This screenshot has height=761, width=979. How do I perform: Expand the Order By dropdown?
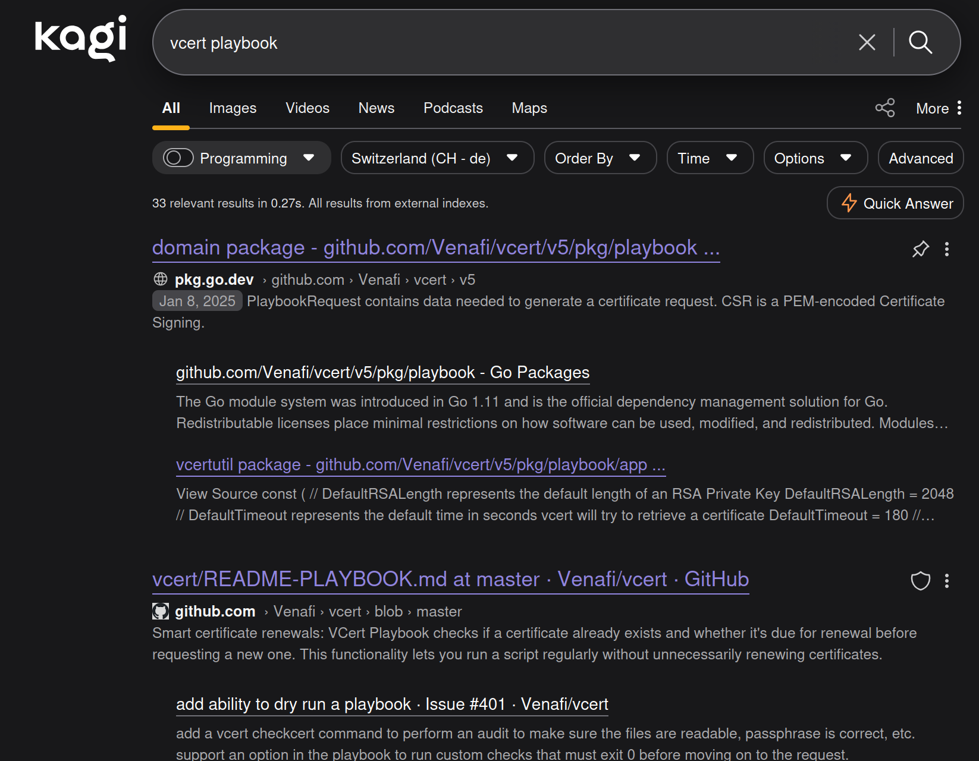click(x=600, y=158)
